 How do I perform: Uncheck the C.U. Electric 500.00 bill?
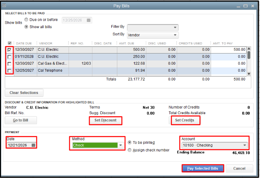pos(10,50)
